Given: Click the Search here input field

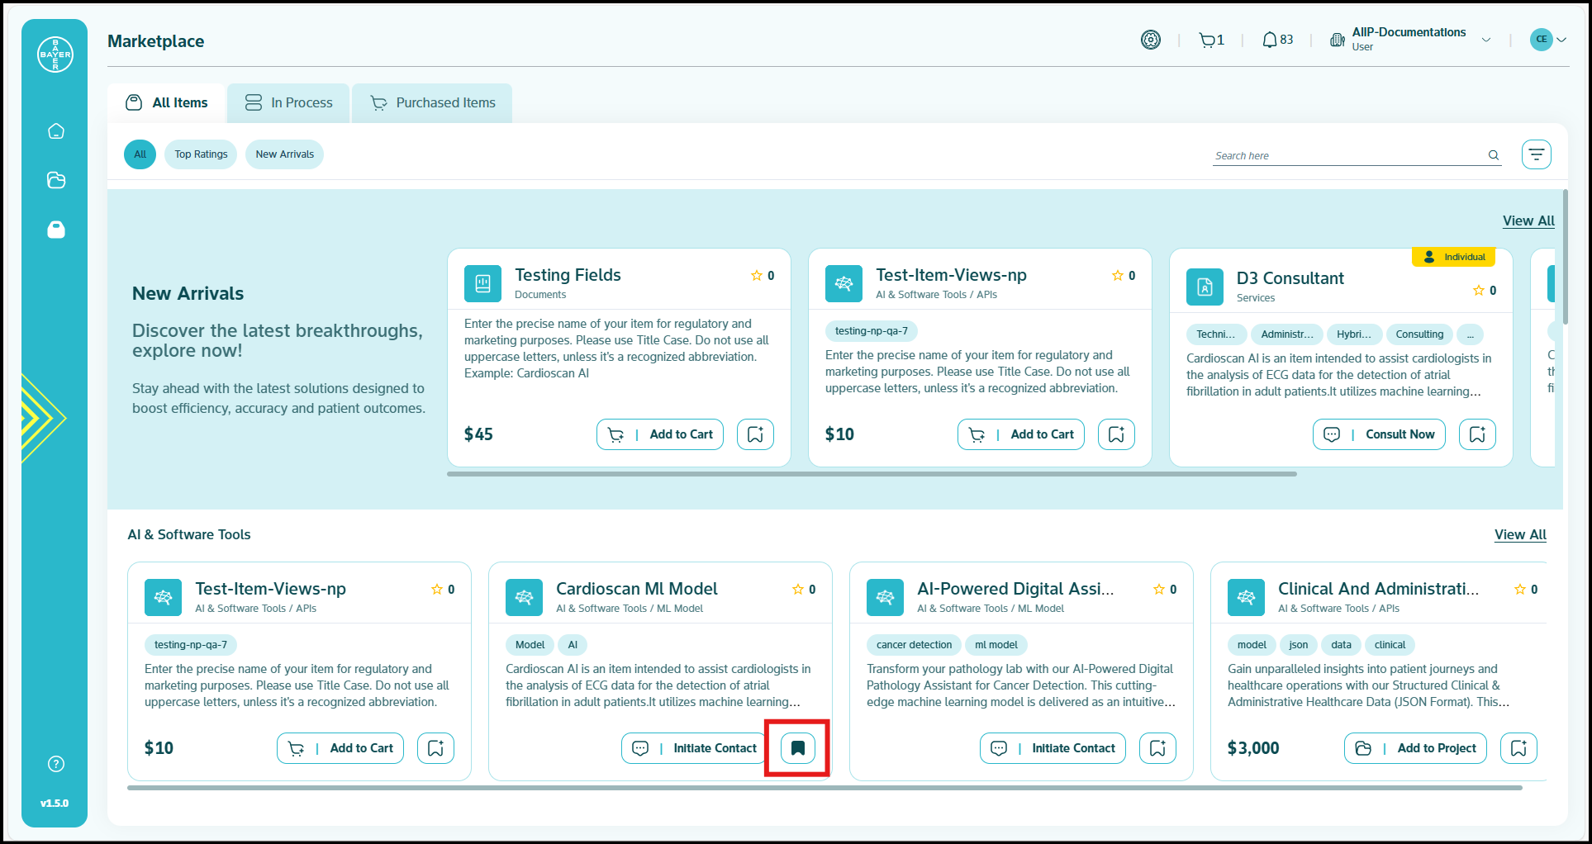Looking at the screenshot, I should (1347, 155).
